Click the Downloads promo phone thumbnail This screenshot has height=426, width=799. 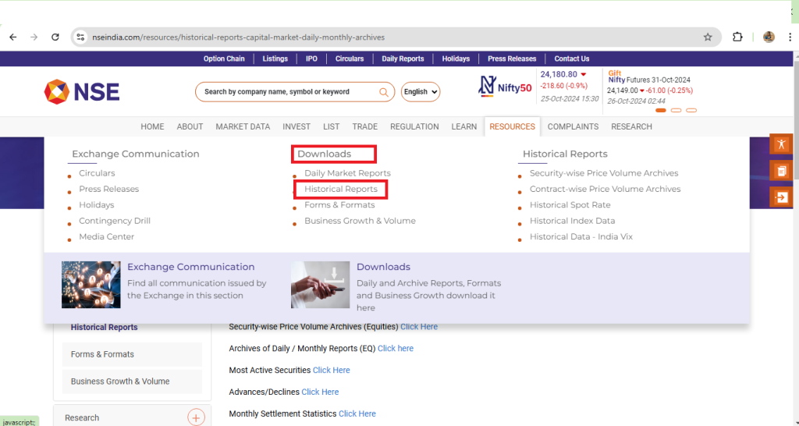coord(321,285)
